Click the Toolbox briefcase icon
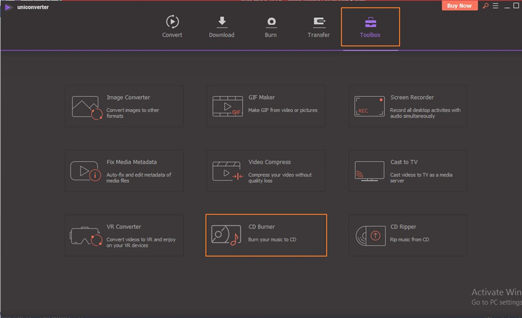This screenshot has width=522, height=318. 370,22
